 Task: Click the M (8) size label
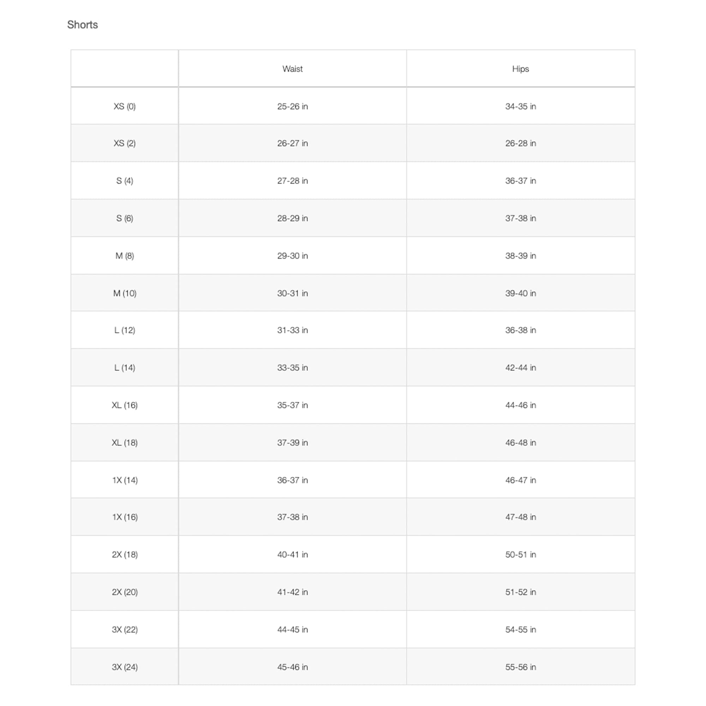(x=125, y=256)
